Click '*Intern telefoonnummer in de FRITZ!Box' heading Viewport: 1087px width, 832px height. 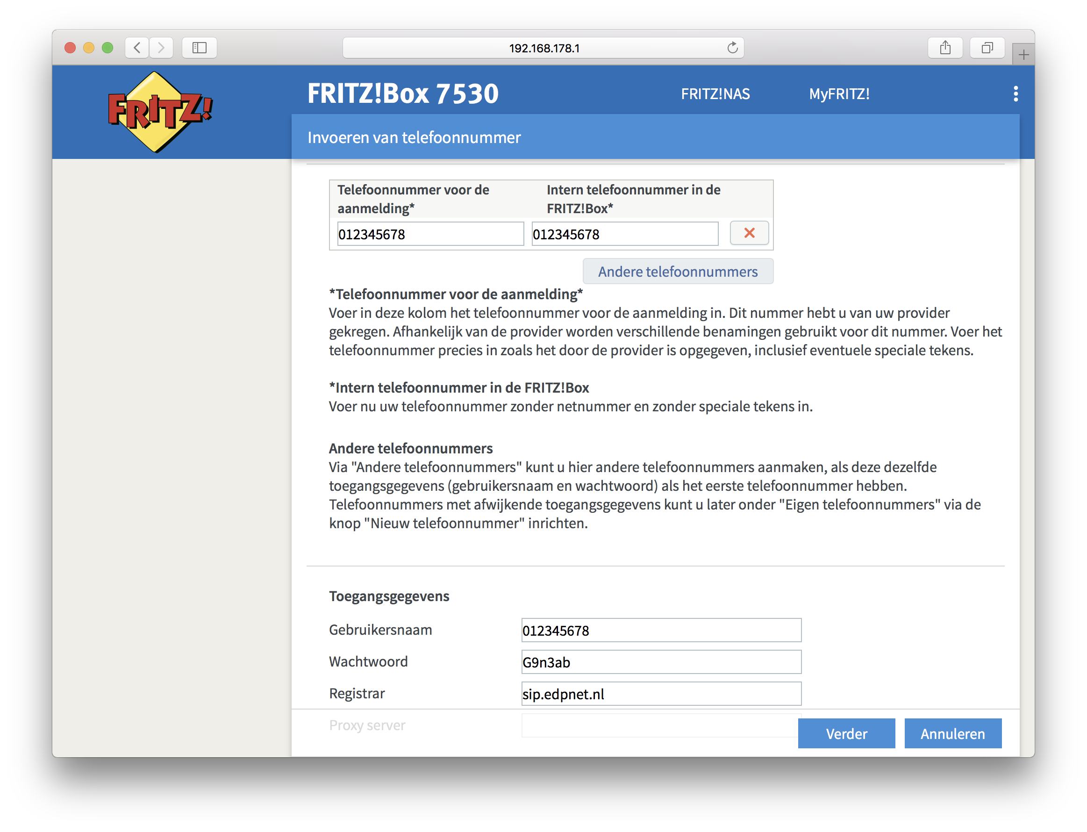[459, 387]
